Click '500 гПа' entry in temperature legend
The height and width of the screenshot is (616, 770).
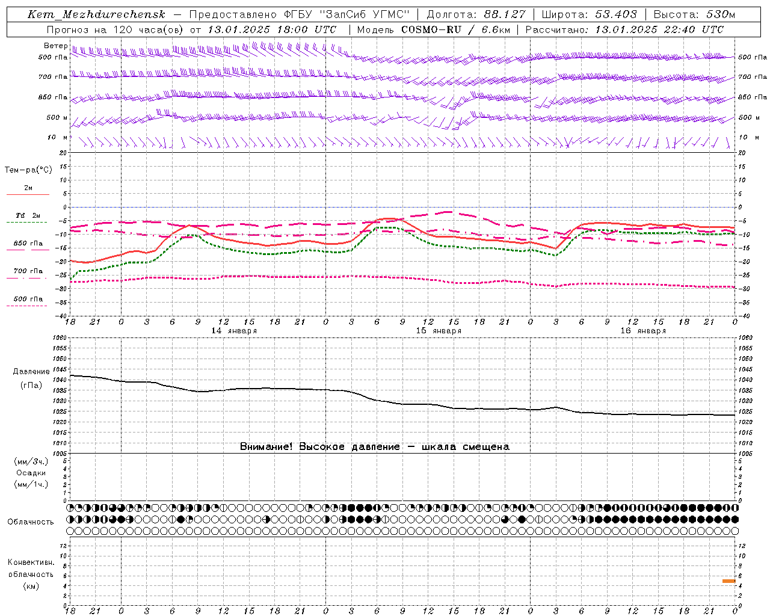tap(28, 299)
